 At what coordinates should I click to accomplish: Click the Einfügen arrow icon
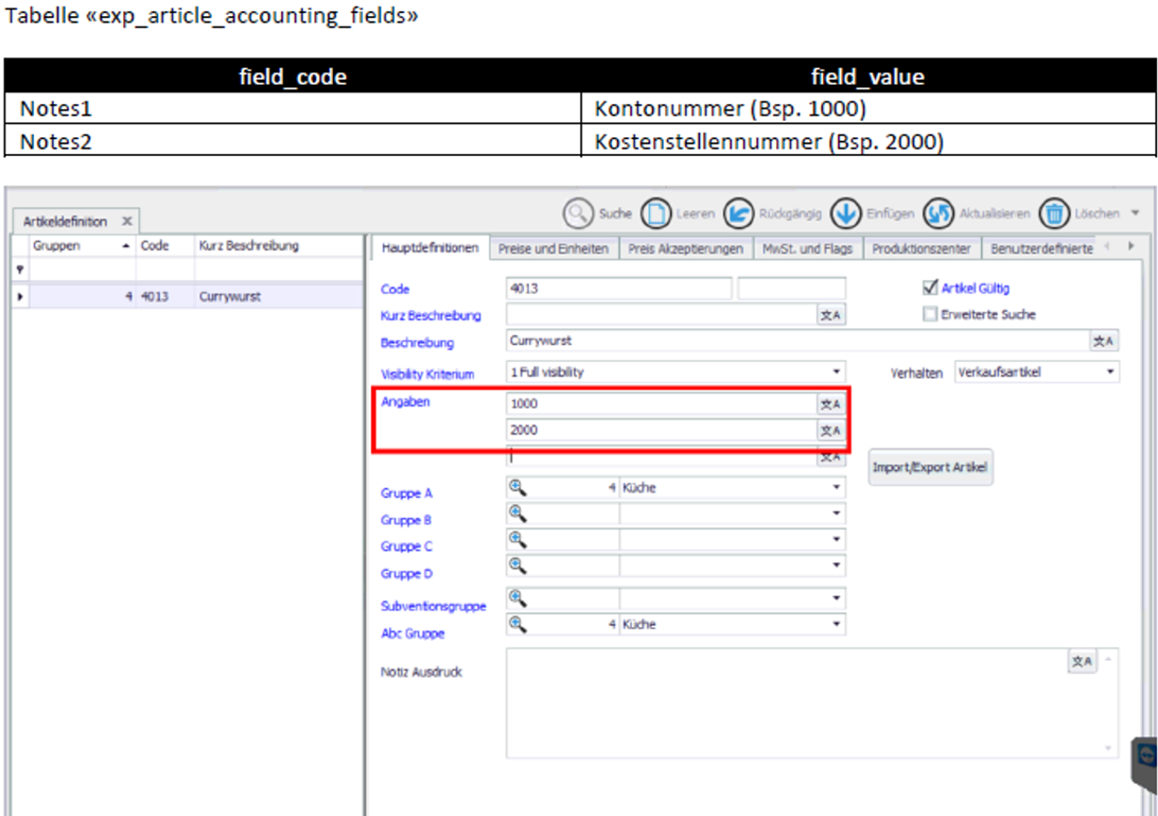846,214
